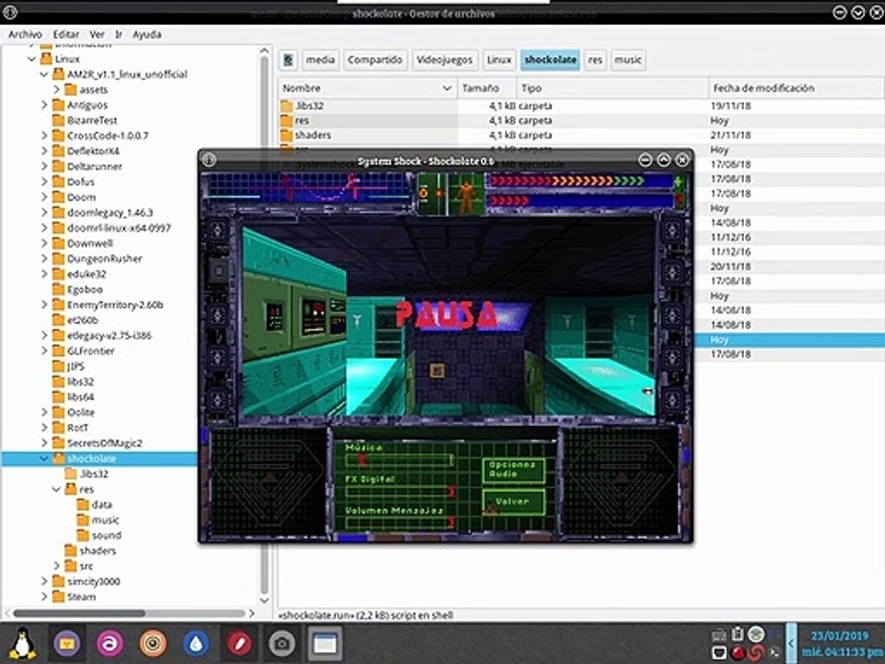Click the Volver button in game menu
This screenshot has height=664, width=885.
513,502
